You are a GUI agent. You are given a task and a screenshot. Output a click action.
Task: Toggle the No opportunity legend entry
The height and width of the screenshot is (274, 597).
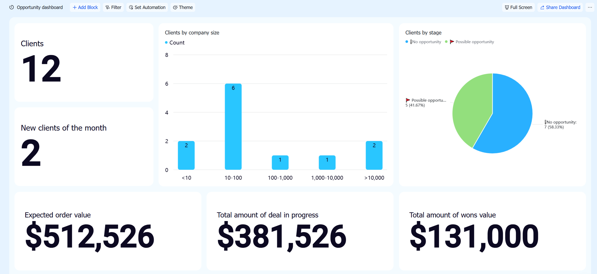pyautogui.click(x=423, y=42)
